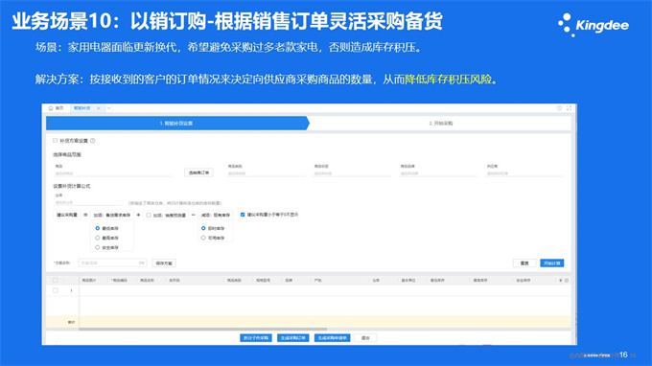The width and height of the screenshot is (652, 366).
Task: Choose the 可用库存 radio option
Action: pos(203,238)
